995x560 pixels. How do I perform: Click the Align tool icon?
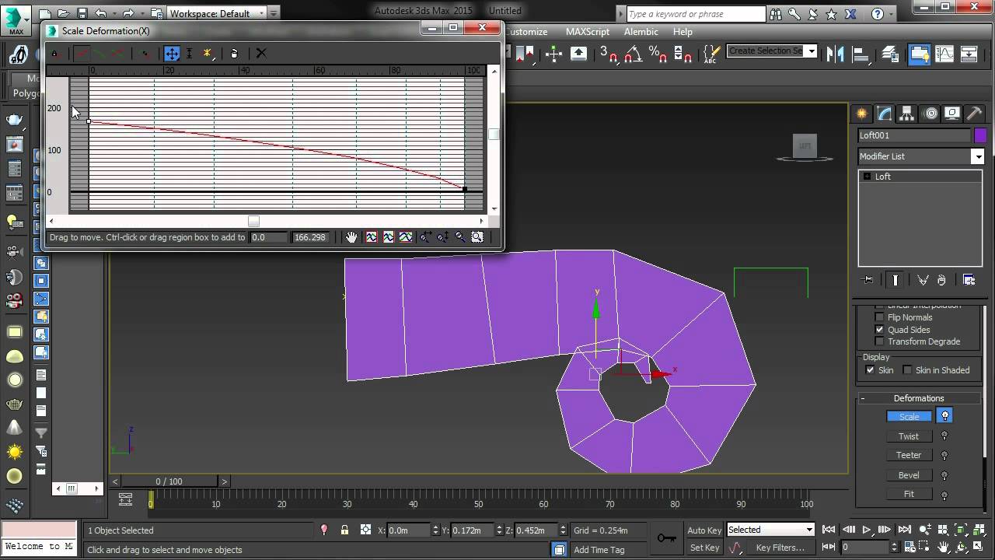pos(861,54)
